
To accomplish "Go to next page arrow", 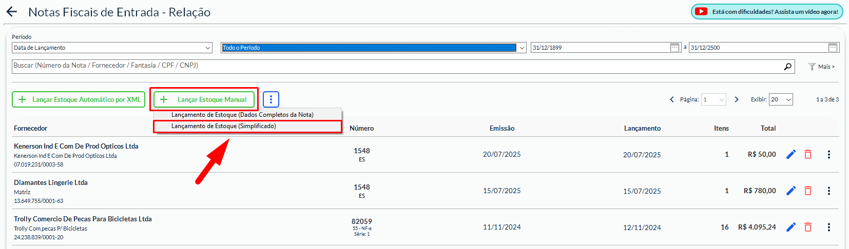I will 737,99.
